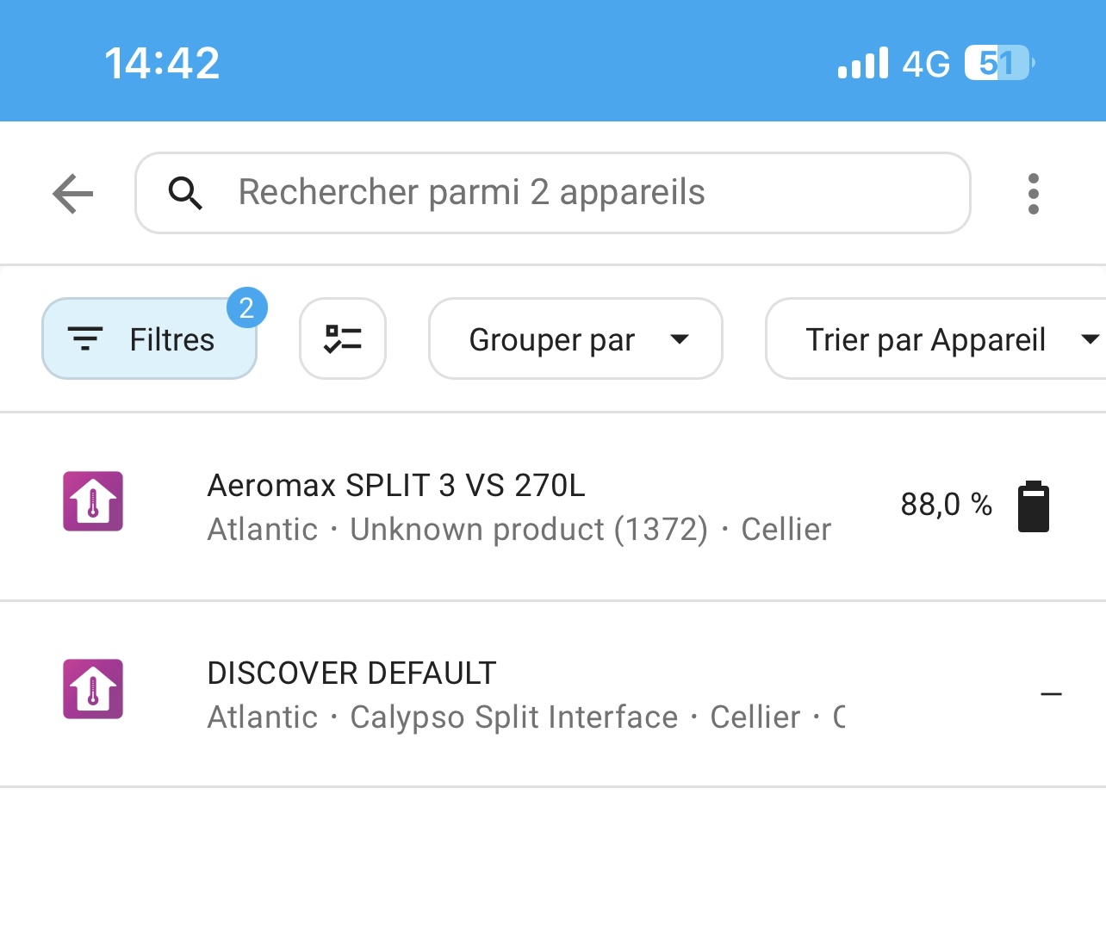Click the Aeromax device thermostat icon
Image resolution: width=1106 pixels, height=931 pixels.
(93, 501)
